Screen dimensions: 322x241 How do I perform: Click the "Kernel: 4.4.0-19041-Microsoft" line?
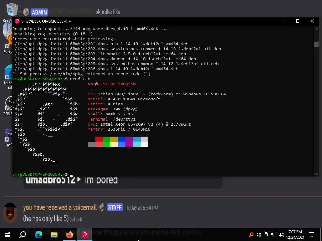[x=124, y=99]
